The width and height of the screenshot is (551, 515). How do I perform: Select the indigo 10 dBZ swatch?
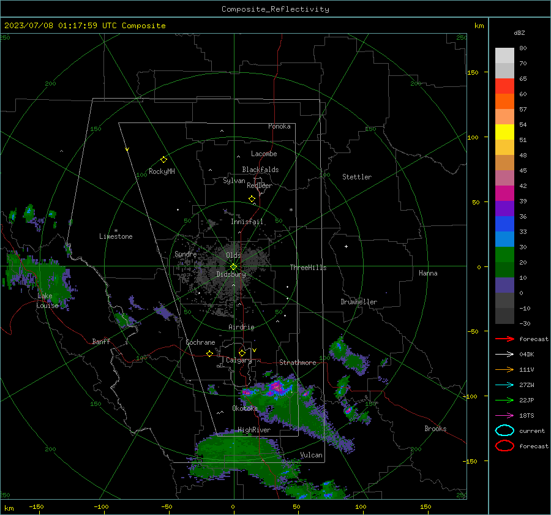tap(504, 285)
